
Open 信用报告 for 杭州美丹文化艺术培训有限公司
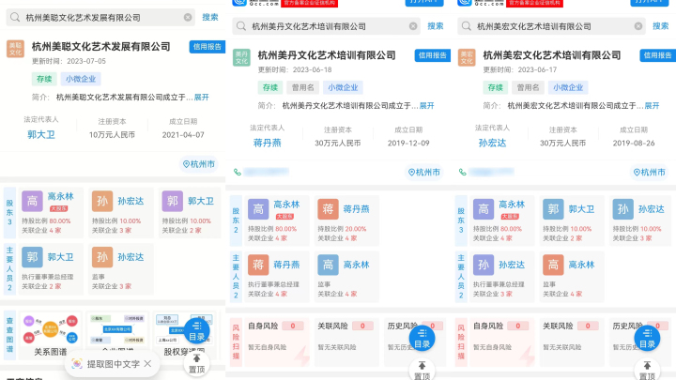(x=433, y=55)
